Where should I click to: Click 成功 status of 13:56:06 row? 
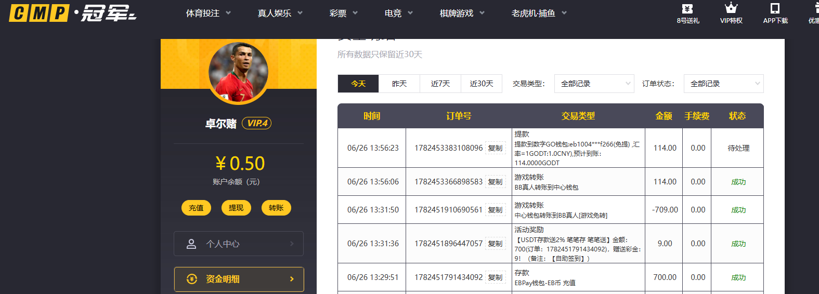point(738,182)
